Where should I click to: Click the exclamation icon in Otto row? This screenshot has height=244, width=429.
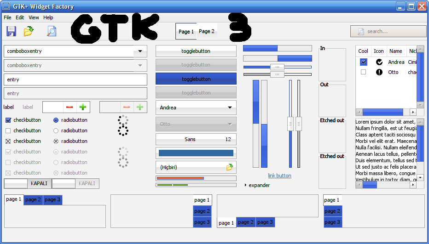tap(379, 72)
